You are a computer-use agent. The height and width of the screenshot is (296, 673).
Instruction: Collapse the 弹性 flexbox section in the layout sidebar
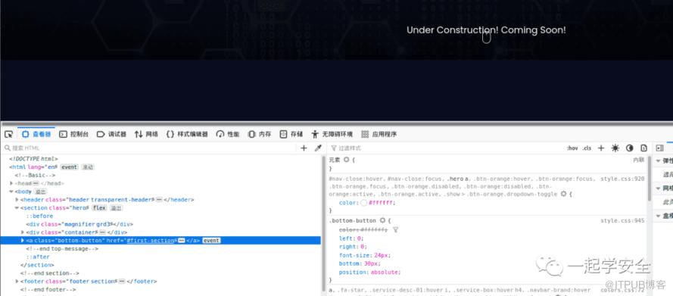(659, 160)
